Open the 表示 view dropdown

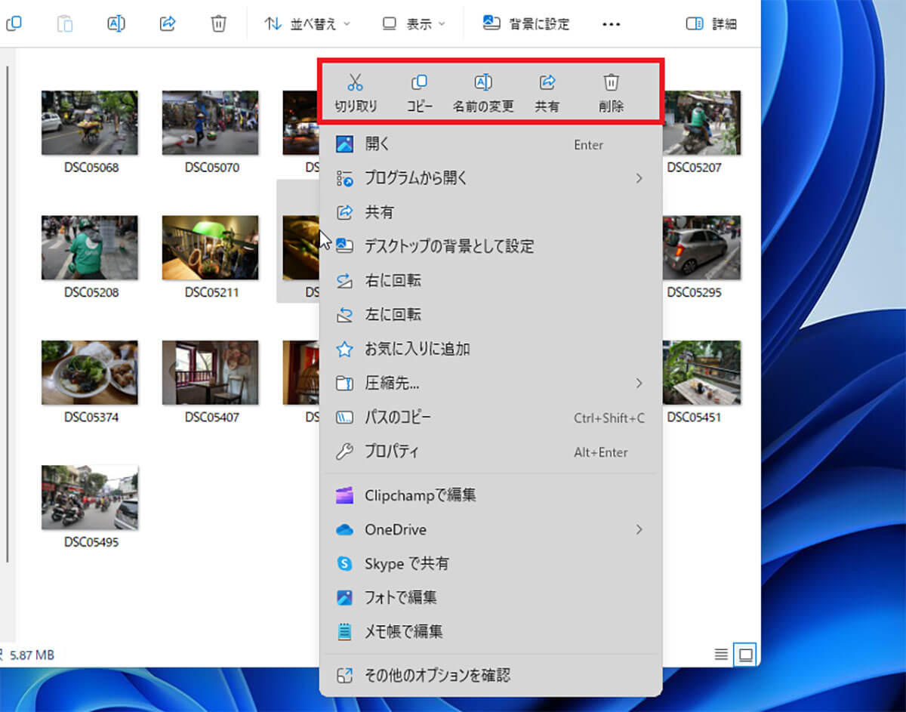click(414, 23)
